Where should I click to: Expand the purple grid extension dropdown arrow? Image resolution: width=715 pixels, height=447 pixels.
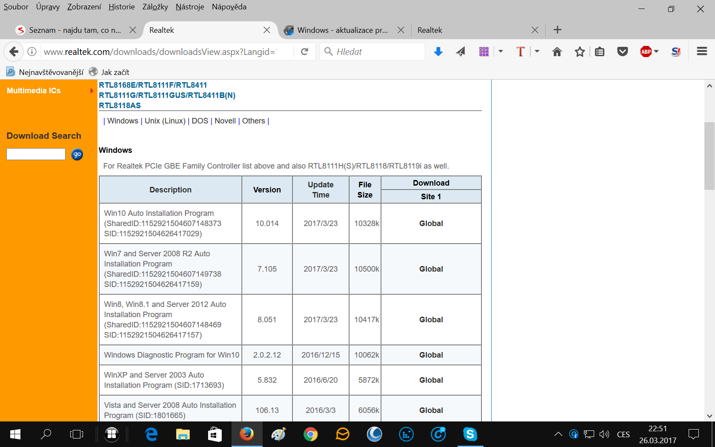(500, 52)
